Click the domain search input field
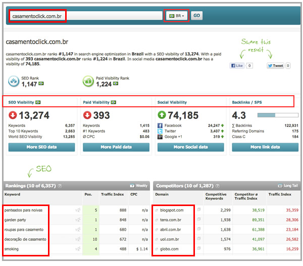 pyautogui.click(x=86, y=16)
